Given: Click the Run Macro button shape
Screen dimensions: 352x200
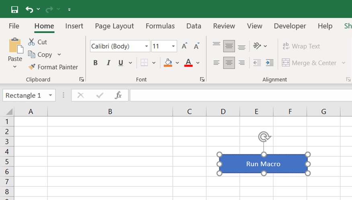Looking at the screenshot, I should pos(263,164).
